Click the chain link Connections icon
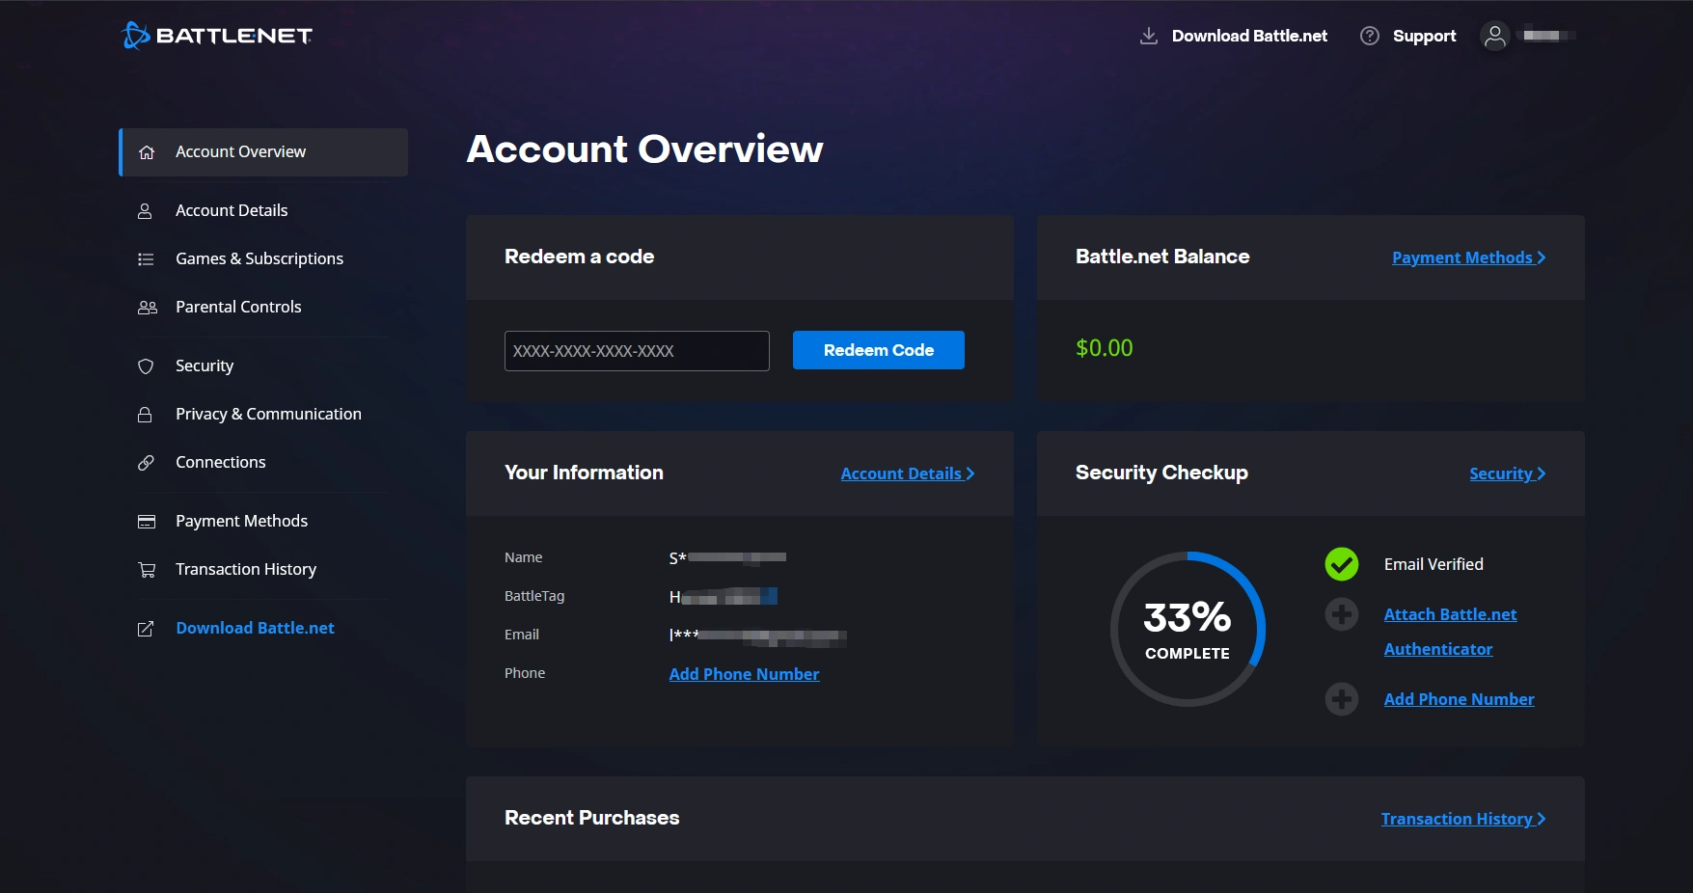Screen dimensions: 1693x893 pyautogui.click(x=146, y=462)
